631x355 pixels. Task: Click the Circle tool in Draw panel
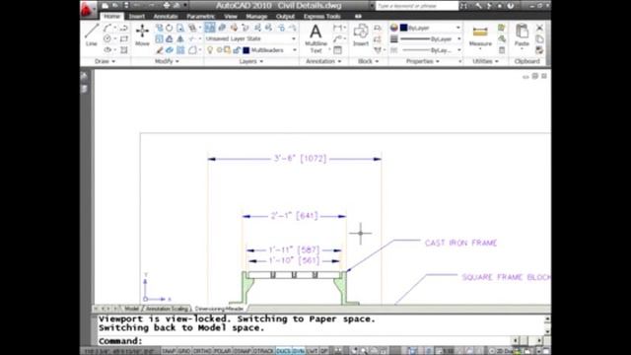(x=107, y=39)
